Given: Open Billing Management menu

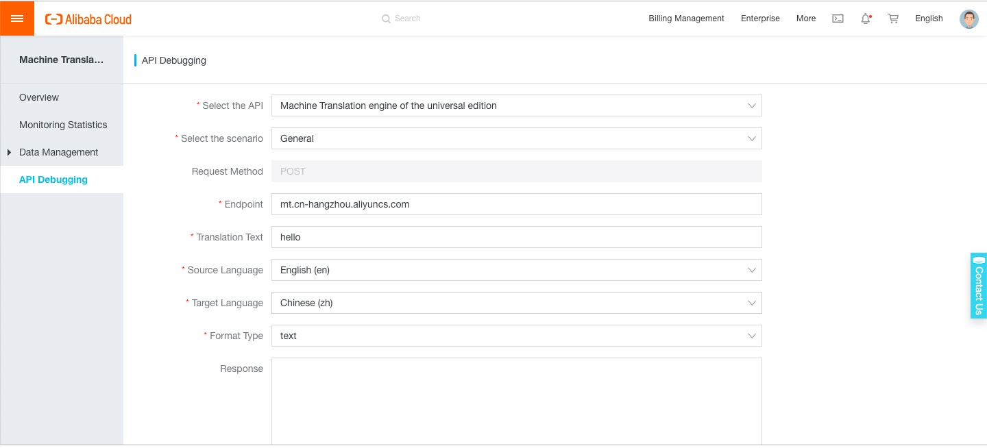Looking at the screenshot, I should pyautogui.click(x=686, y=18).
